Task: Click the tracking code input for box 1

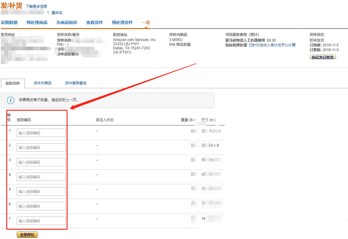Action: [x=41, y=133]
